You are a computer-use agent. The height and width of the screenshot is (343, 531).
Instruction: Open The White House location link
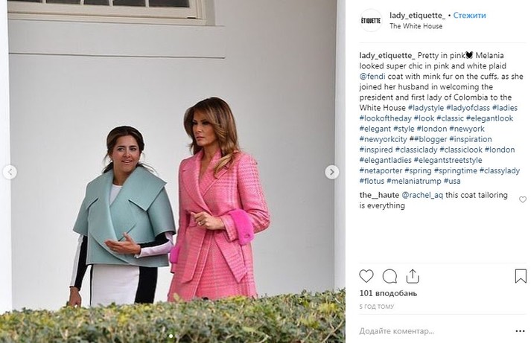416,26
